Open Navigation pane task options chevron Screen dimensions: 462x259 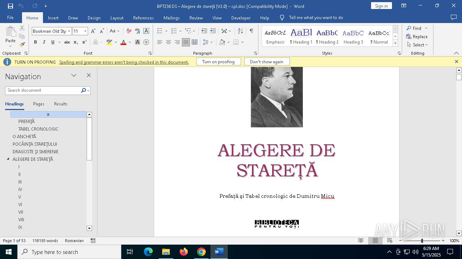[74, 75]
